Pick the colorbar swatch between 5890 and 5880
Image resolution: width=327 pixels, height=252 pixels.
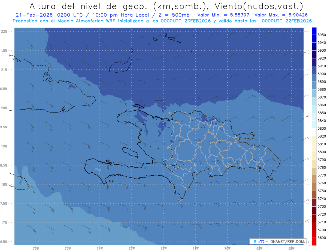(x=314, y=86)
